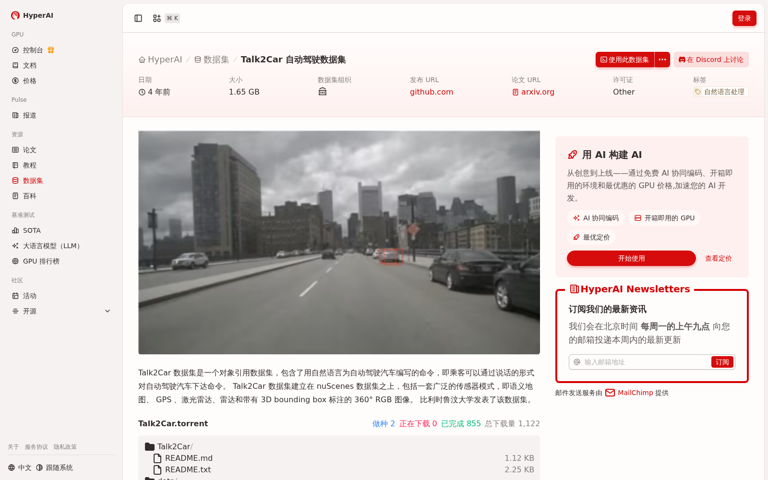
Task: Click the 开源 sidebar item
Action: click(x=61, y=311)
